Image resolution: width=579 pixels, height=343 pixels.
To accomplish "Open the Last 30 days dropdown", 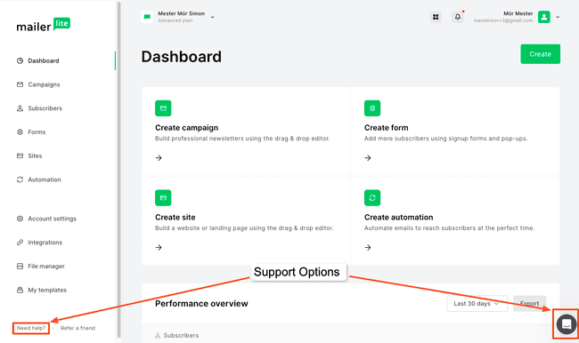I will [477, 304].
